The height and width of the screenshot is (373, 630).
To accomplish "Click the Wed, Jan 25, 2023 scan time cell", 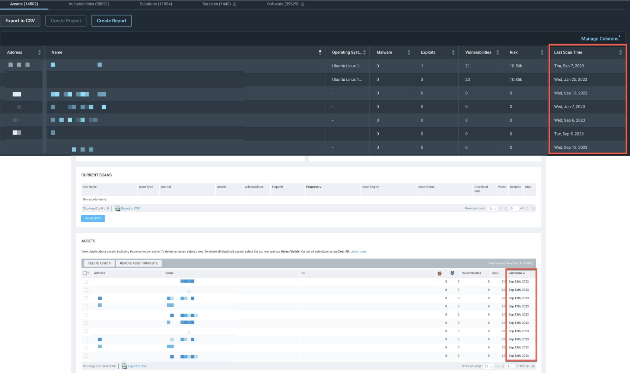I will [570, 79].
